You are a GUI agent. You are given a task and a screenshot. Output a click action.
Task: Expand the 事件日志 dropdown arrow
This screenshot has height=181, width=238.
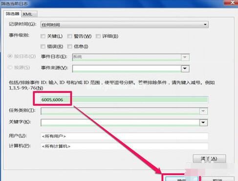[185, 57]
